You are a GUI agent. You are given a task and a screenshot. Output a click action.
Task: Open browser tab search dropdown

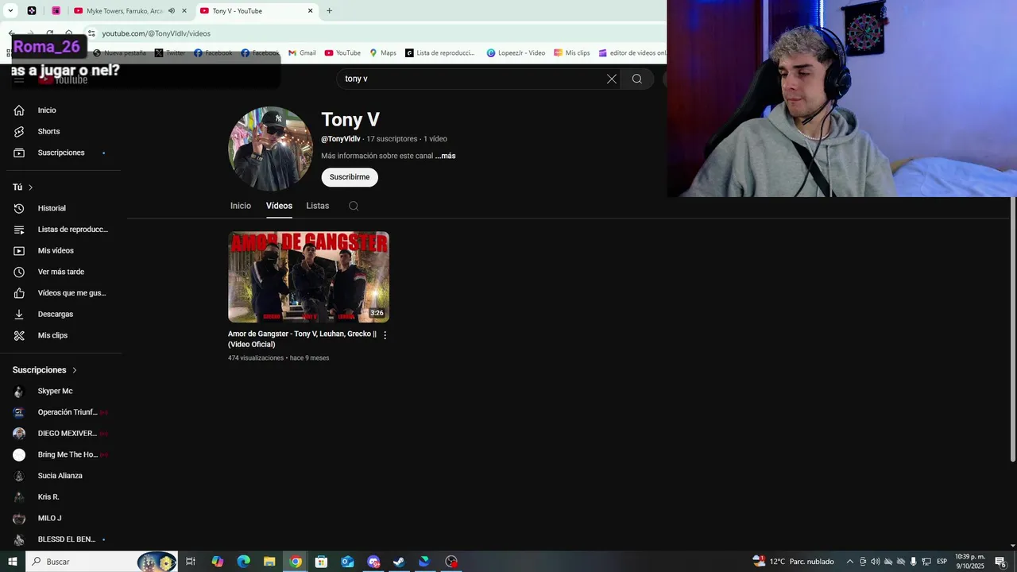pyautogui.click(x=10, y=11)
